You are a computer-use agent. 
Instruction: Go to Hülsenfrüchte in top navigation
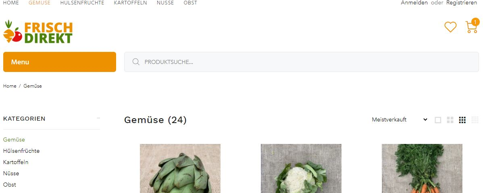(x=82, y=3)
